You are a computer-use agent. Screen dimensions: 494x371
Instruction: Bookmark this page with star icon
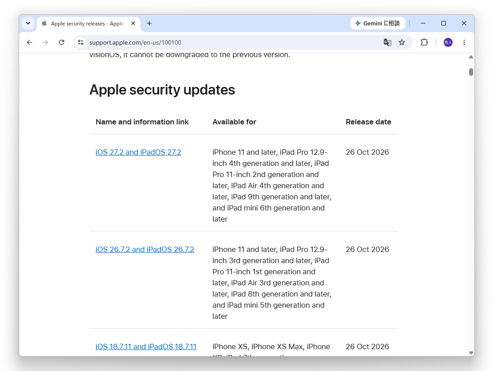point(402,42)
